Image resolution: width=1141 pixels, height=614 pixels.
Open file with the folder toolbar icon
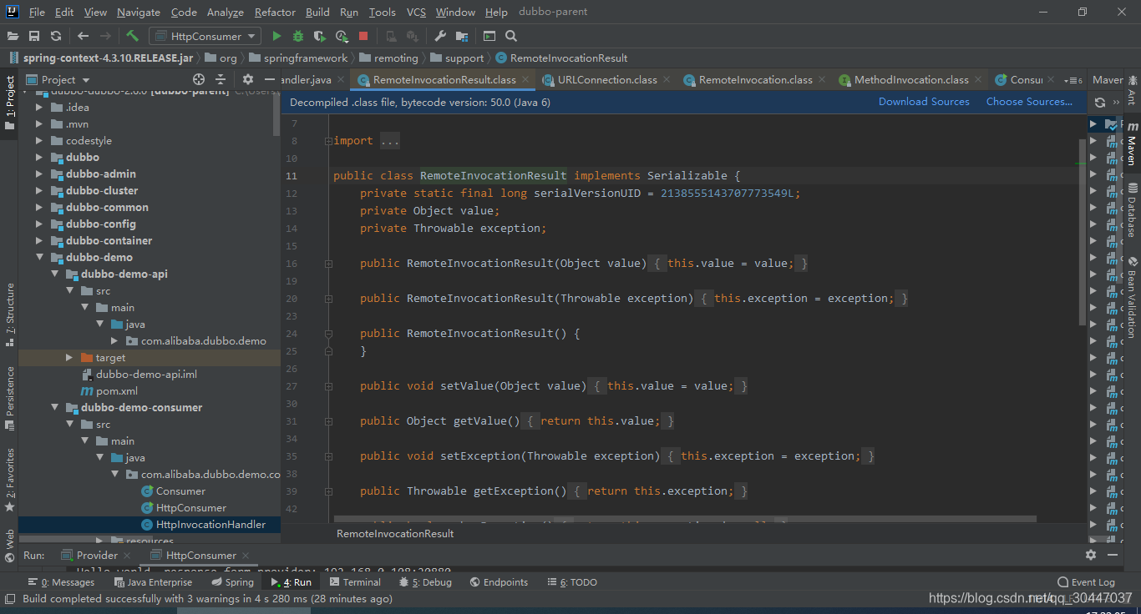(x=13, y=36)
